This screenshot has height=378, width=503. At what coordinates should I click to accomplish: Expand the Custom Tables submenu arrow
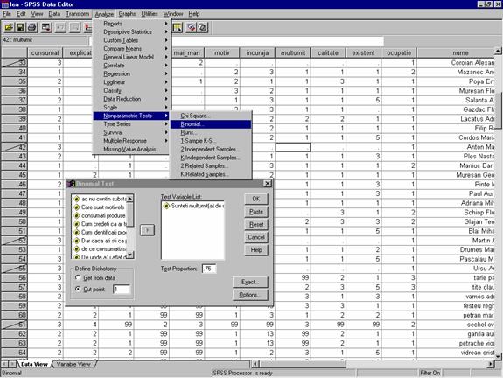(x=166, y=40)
